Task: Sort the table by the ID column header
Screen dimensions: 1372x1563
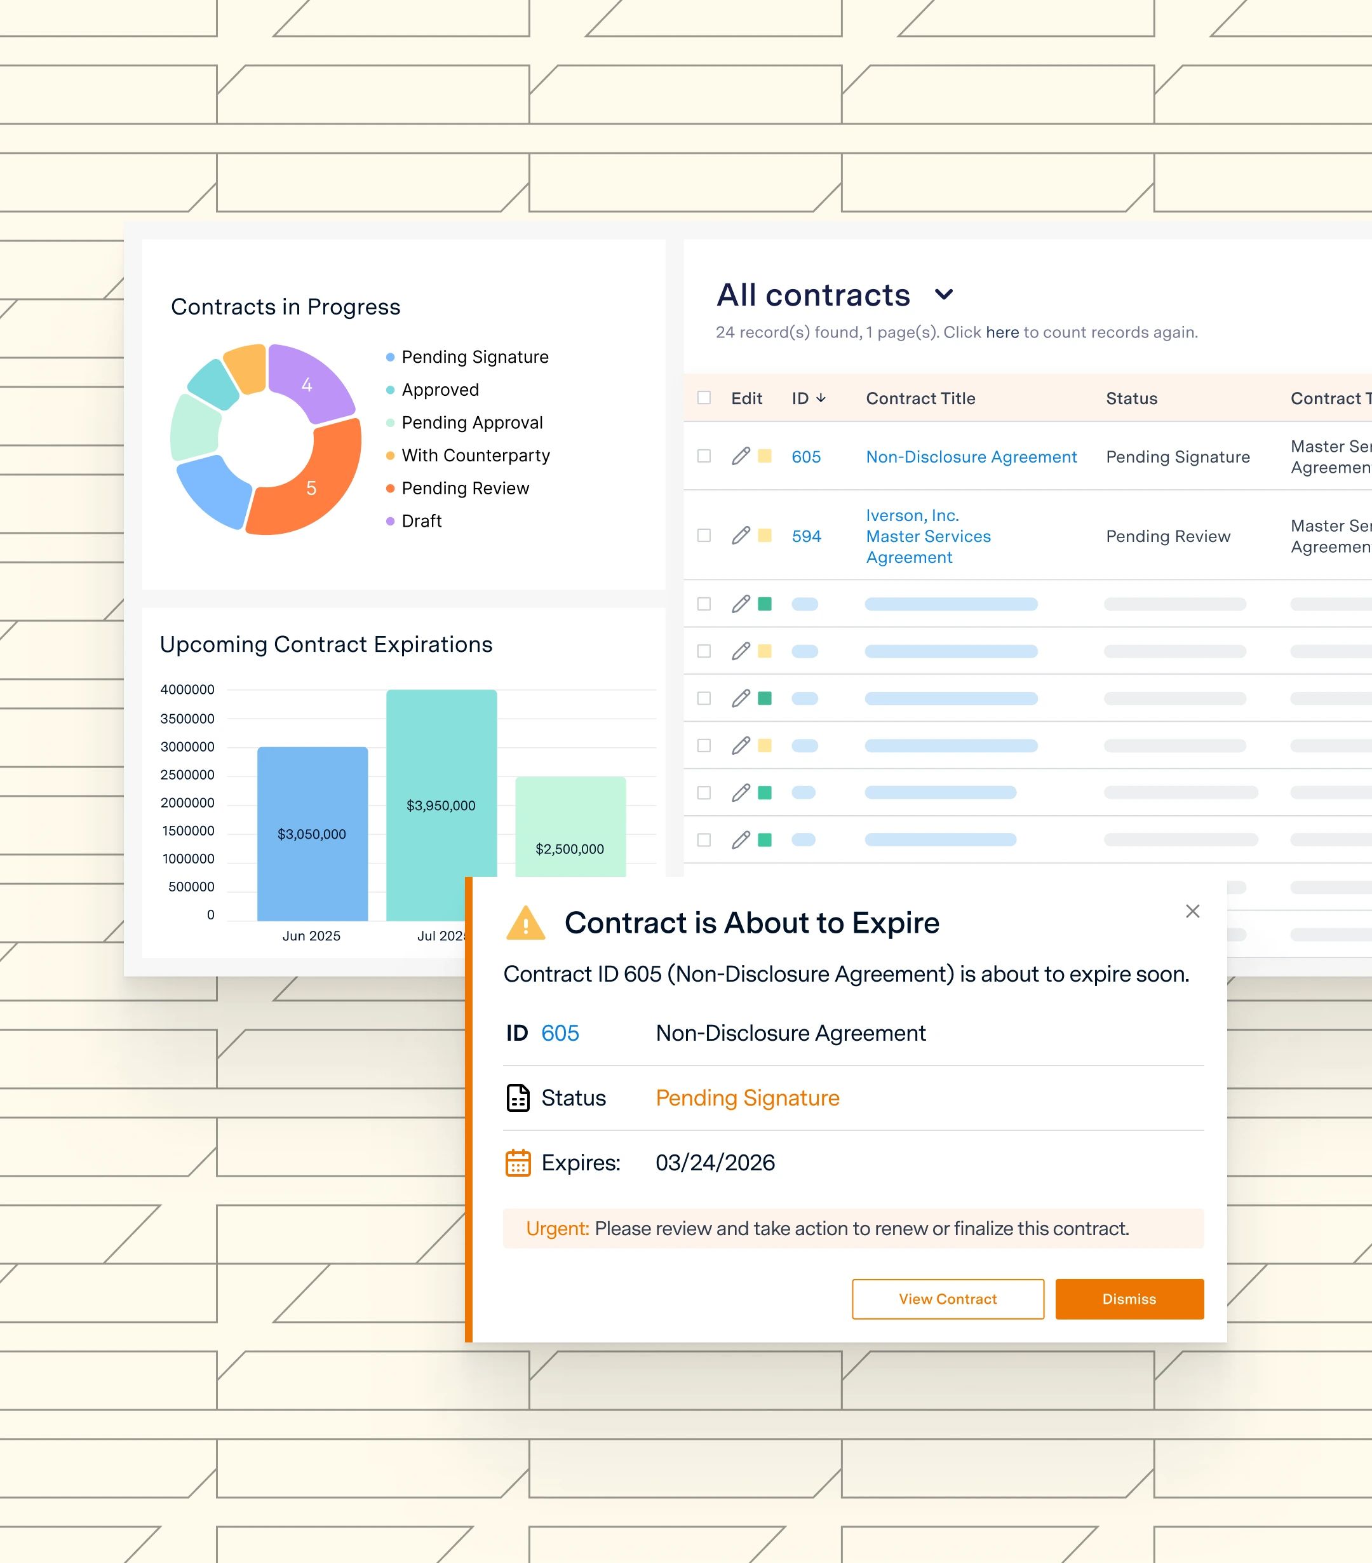Action: point(800,398)
